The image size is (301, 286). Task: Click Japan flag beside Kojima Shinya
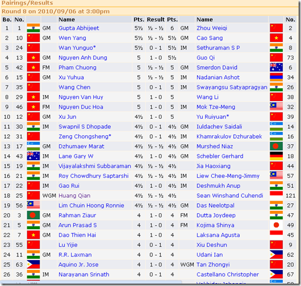[276, 225]
